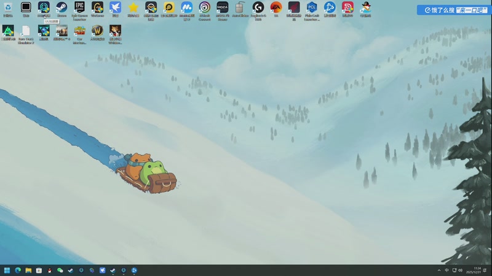Click the Eleme search banner widget
492x276 pixels.
453,10
